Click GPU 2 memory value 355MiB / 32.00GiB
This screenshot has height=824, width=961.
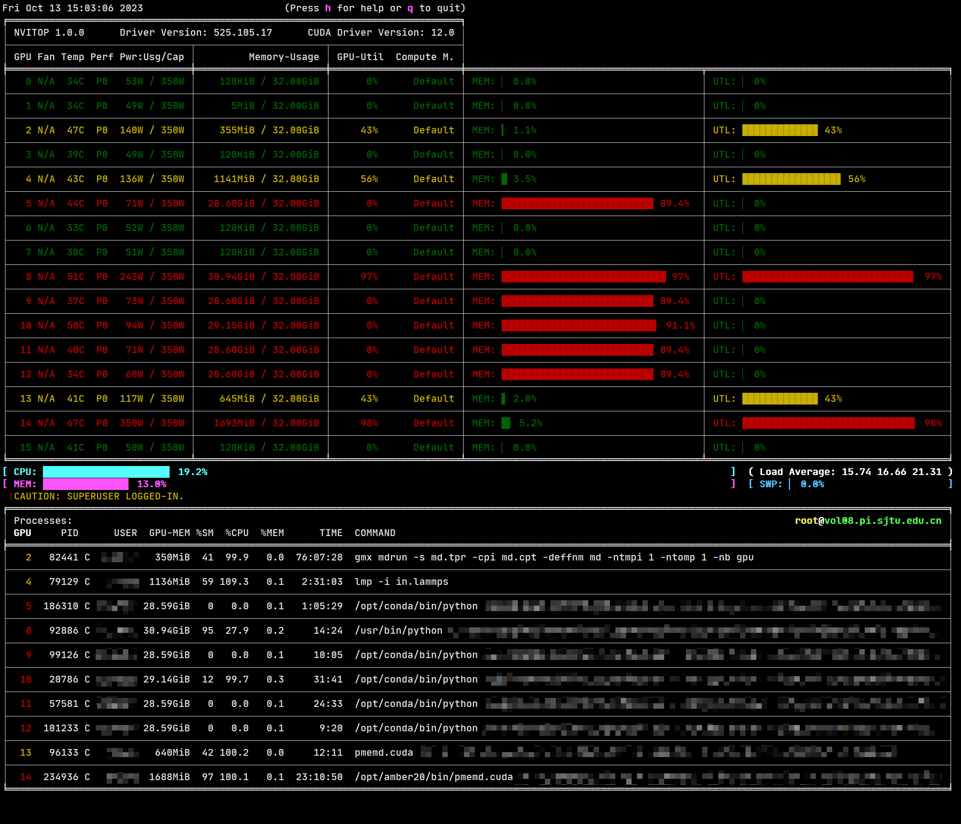[x=269, y=130]
